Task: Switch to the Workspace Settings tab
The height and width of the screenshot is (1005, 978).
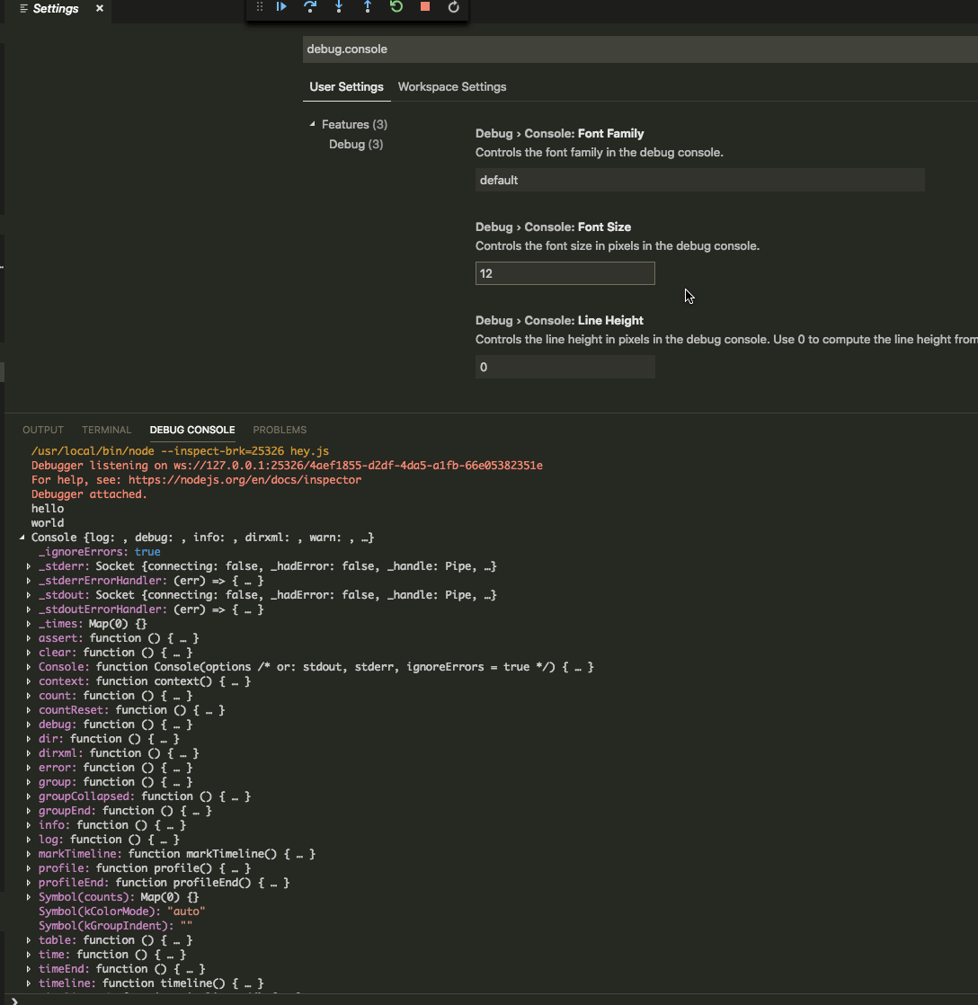Action: pyautogui.click(x=451, y=86)
